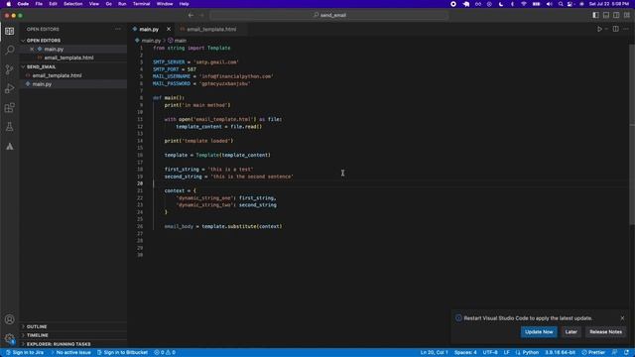The height and width of the screenshot is (357, 635).
Task: Click the Run Python File play icon
Action: pyautogui.click(x=599, y=29)
